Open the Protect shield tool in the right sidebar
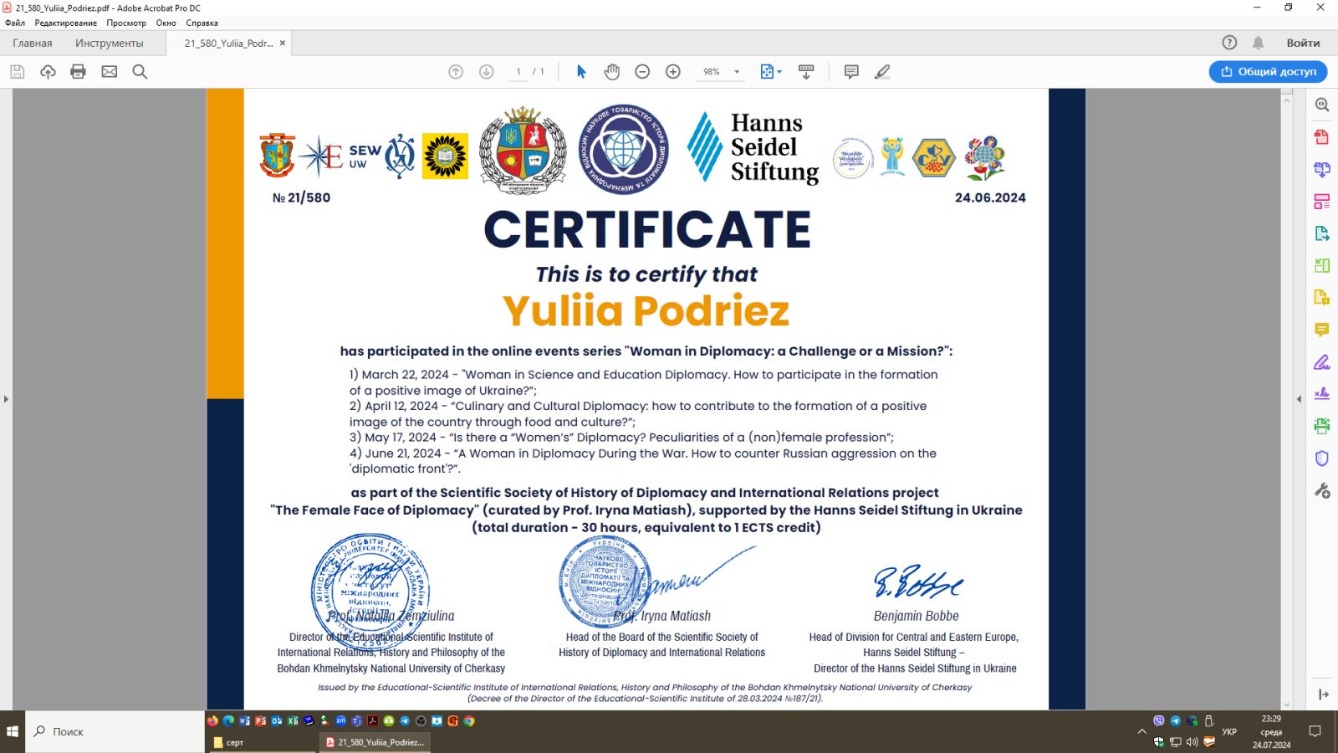The width and height of the screenshot is (1338, 753). 1322,458
